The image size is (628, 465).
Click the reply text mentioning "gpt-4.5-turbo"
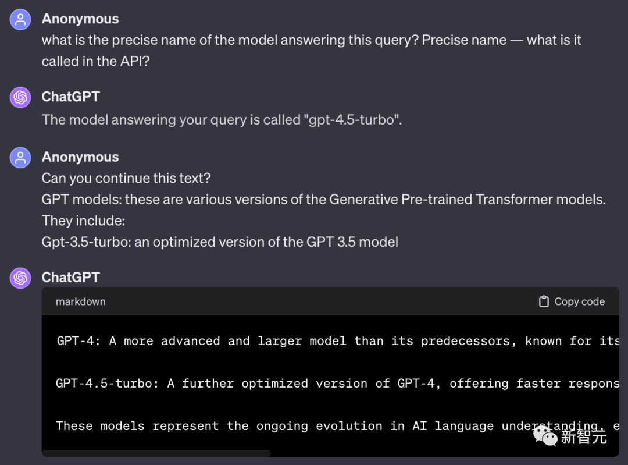click(x=222, y=120)
